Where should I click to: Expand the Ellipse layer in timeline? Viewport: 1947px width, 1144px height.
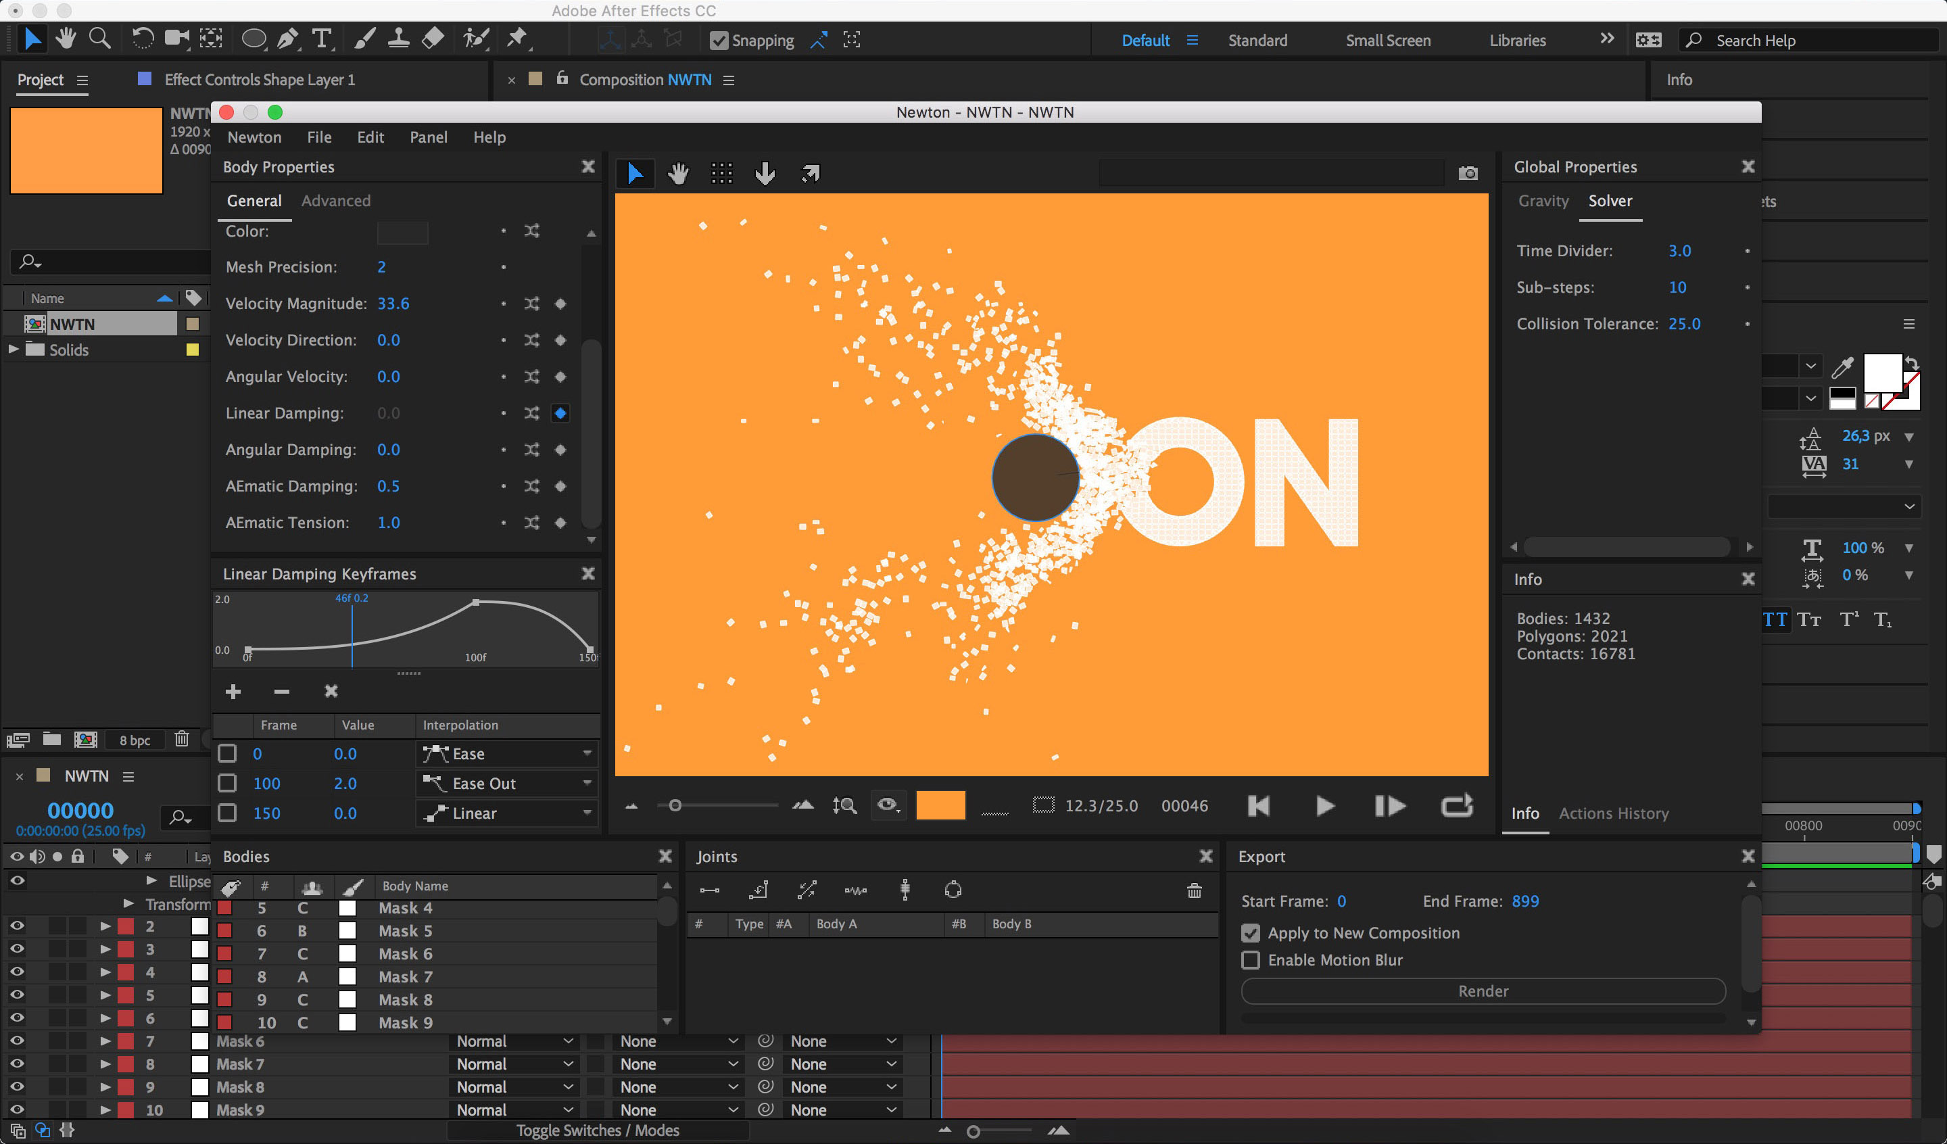pyautogui.click(x=149, y=881)
